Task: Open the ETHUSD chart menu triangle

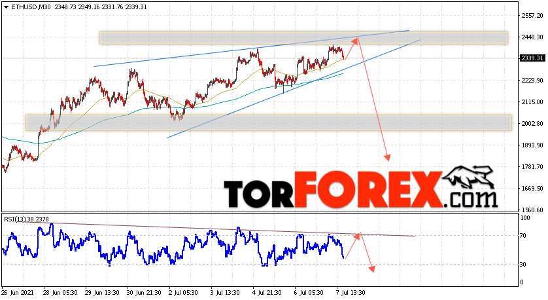Action: point(6,7)
